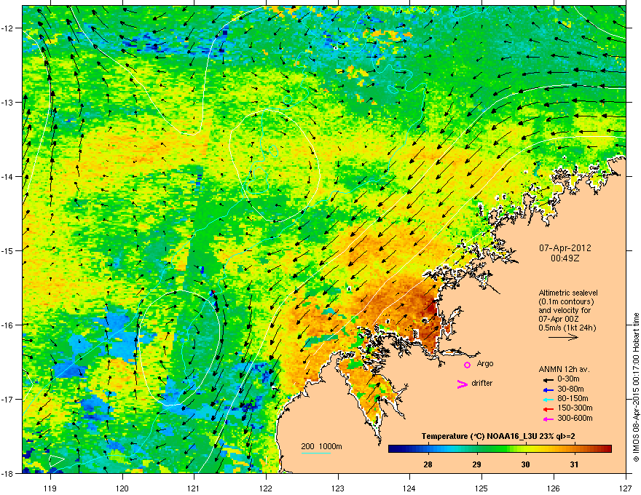Click longitude axis label "126"

554,488
